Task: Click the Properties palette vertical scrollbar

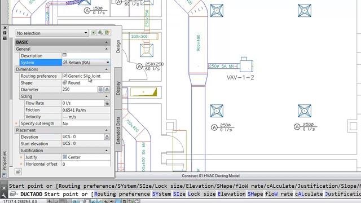Action: pyautogui.click(x=11, y=69)
